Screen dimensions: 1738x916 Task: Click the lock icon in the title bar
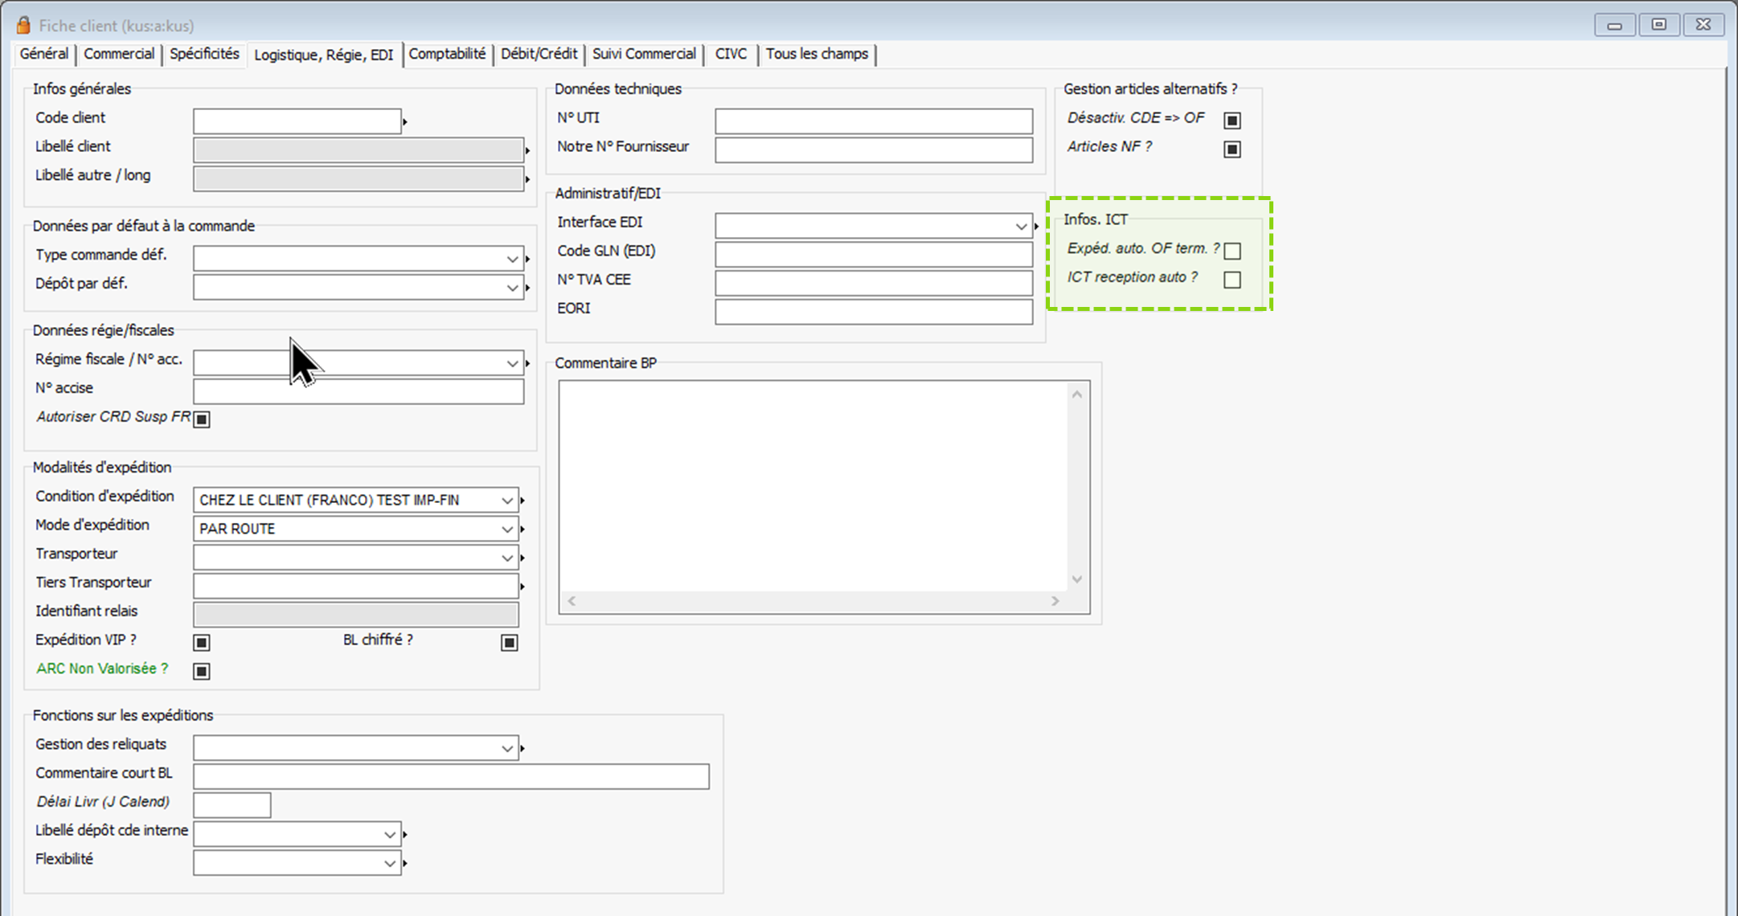pos(23,26)
